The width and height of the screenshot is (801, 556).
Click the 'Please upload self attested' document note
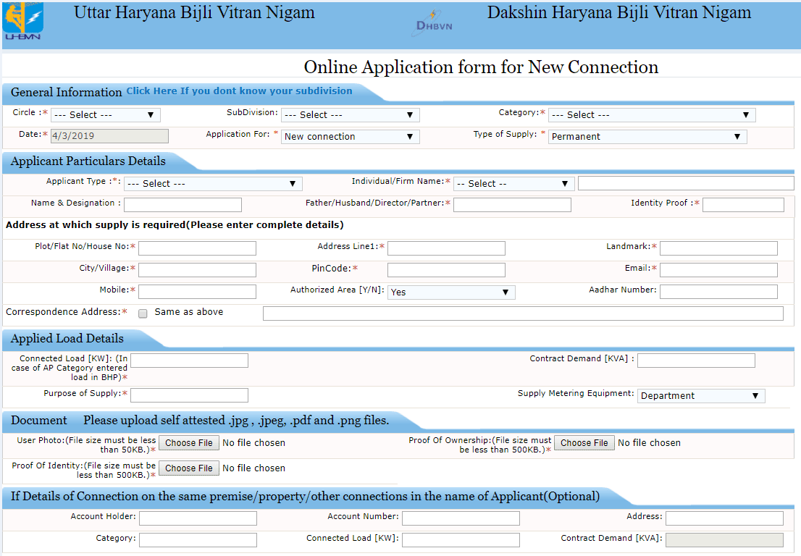pyautogui.click(x=236, y=420)
